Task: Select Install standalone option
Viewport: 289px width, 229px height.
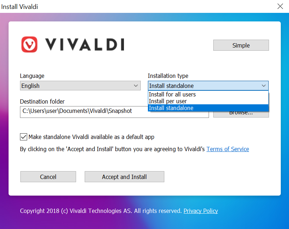Action: click(x=176, y=108)
